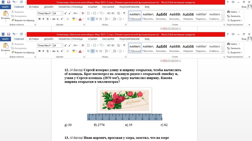Toggle center alignment in the lower ribbon
This screenshot has width=252, height=141.
coord(93,51)
